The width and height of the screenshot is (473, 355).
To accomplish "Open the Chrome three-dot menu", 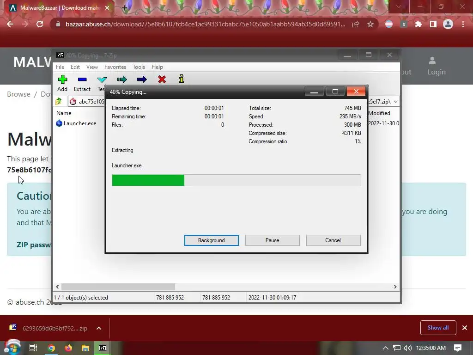I will (463, 24).
